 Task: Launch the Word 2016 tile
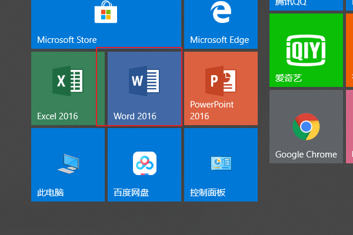[x=144, y=88]
